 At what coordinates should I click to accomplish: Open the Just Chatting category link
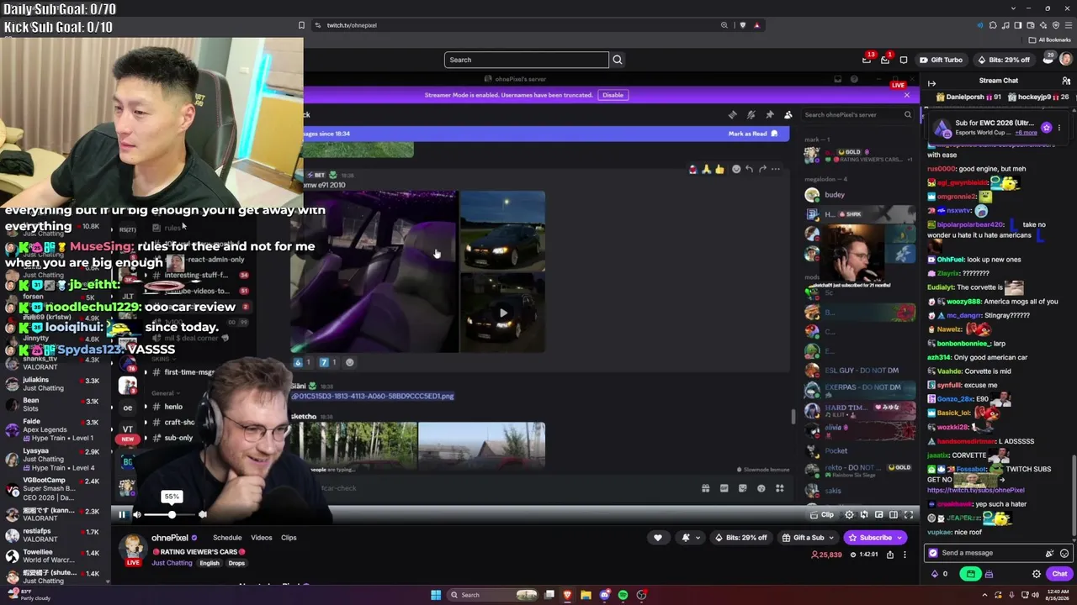172,563
